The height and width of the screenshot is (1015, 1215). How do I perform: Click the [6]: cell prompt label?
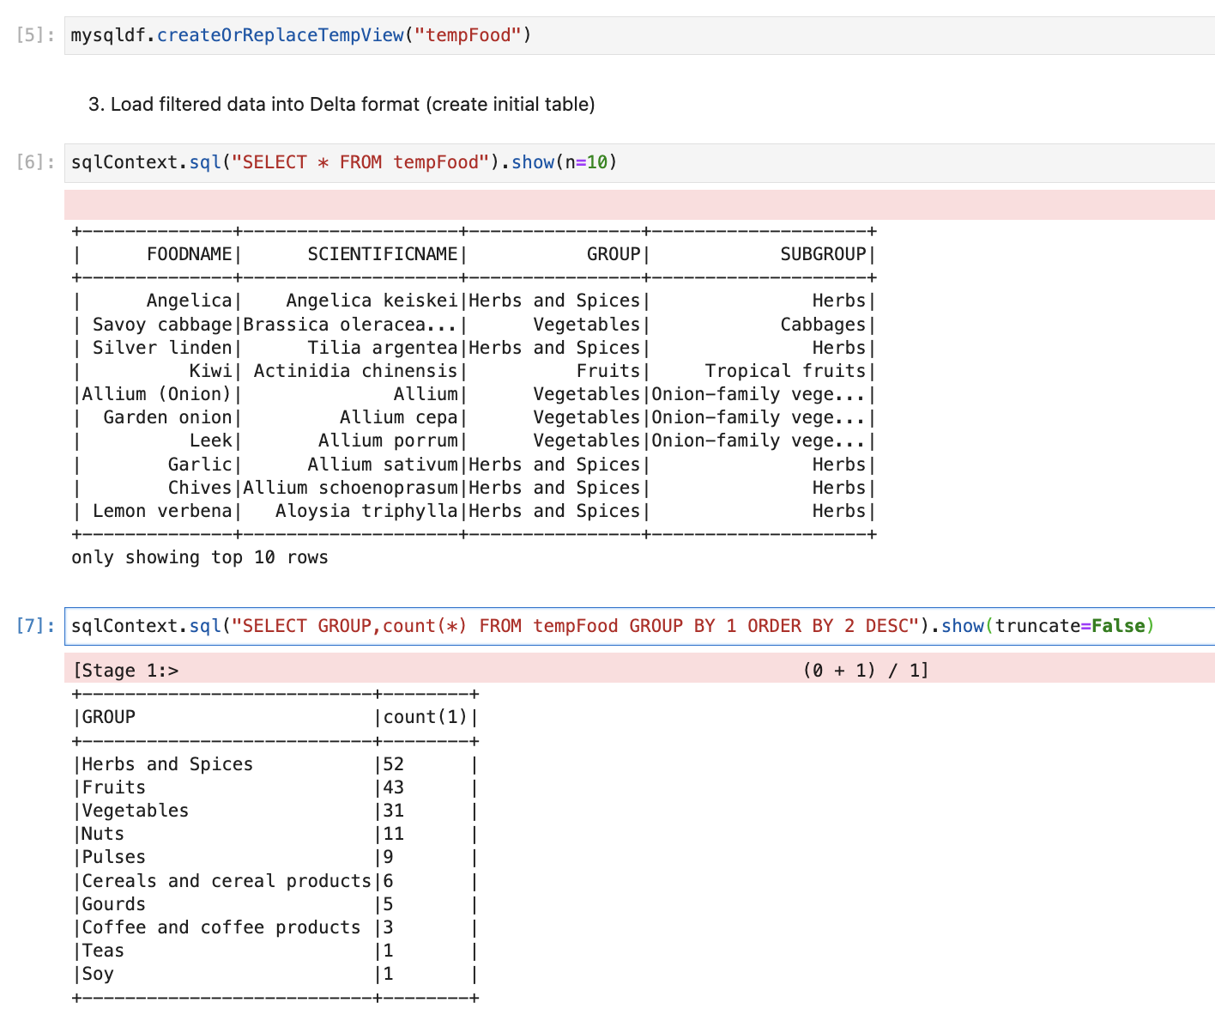point(36,162)
